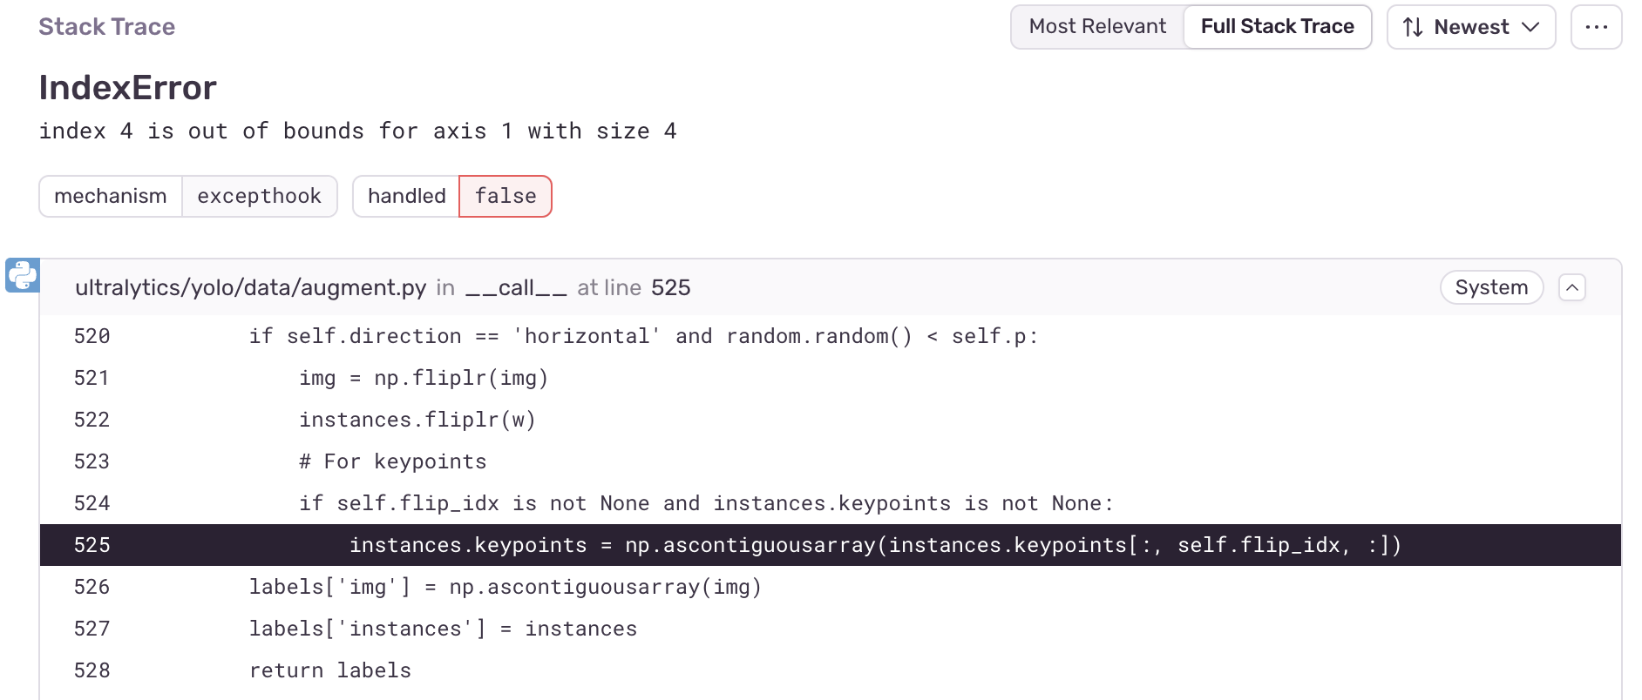Click the Python language icon on the stack frame

pos(23,274)
